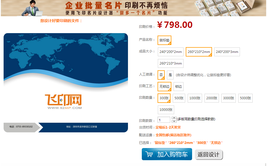Choose 是 for manual fine-tuning
This screenshot has width=267, height=166.
(170, 75)
